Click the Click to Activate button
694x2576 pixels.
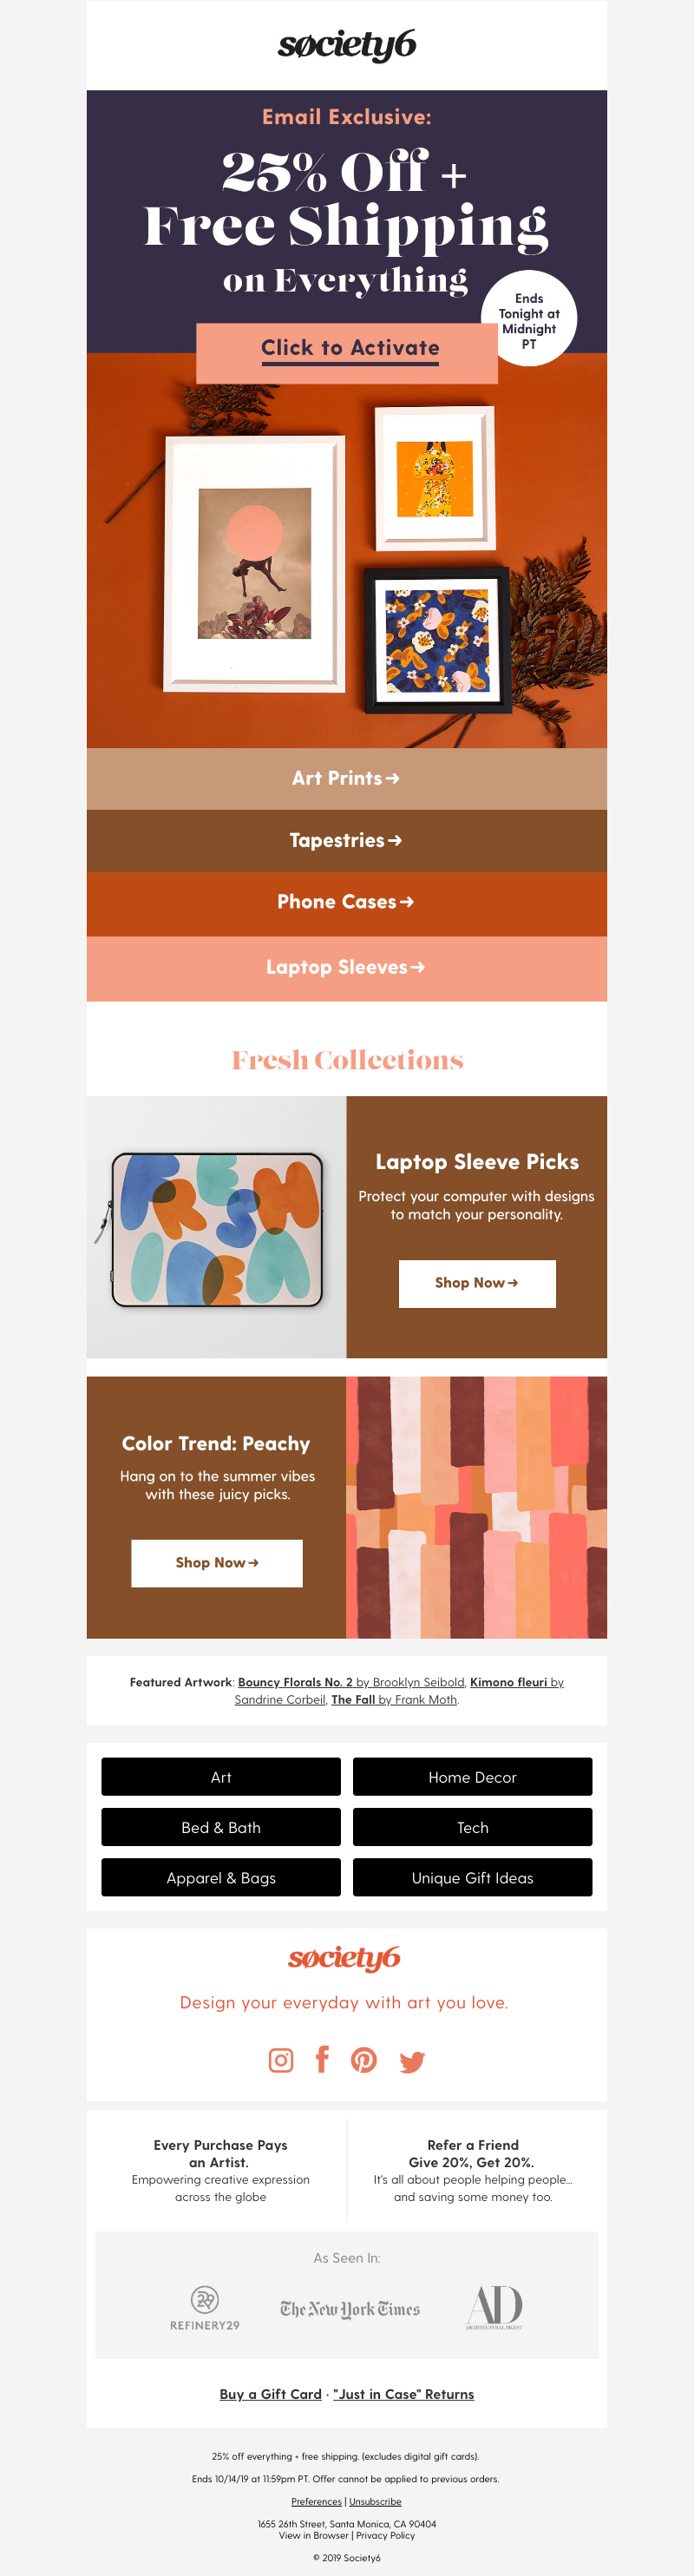(347, 349)
